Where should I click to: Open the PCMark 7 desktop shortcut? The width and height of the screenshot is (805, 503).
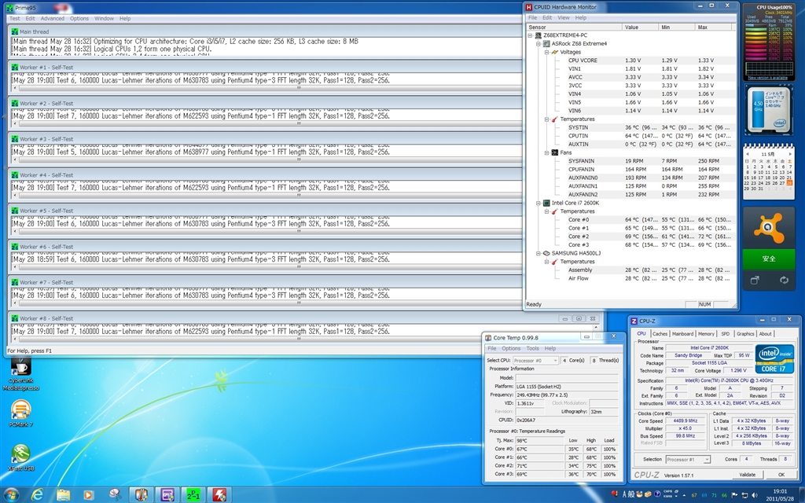20,411
